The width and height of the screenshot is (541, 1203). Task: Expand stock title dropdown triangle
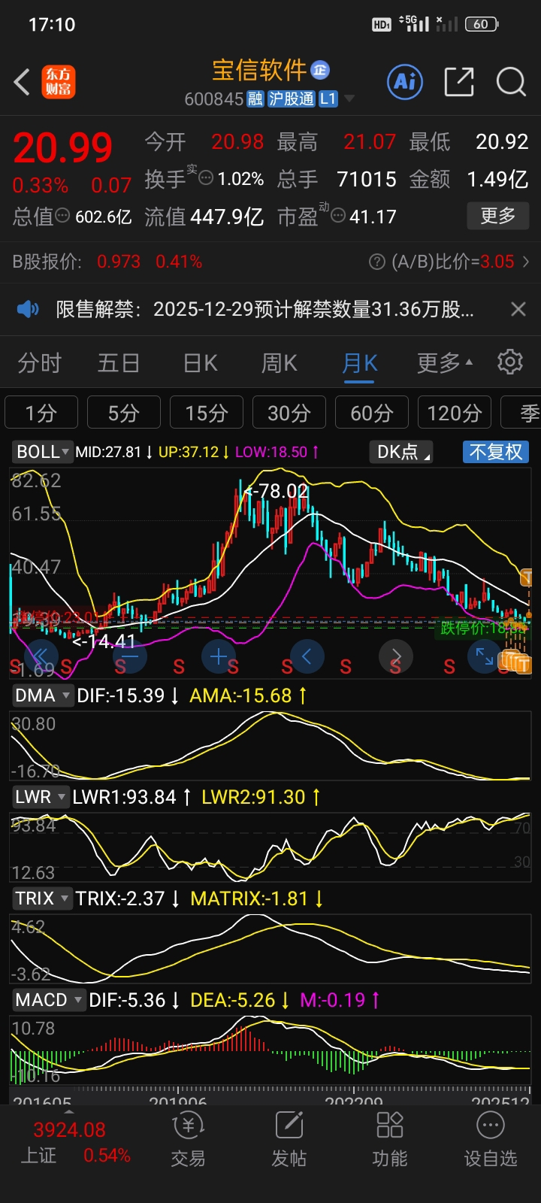click(x=349, y=99)
